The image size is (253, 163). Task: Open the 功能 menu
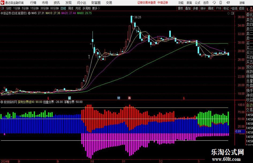(181, 3)
